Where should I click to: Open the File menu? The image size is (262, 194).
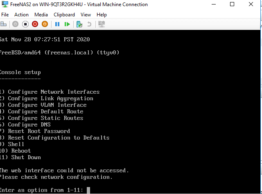(5, 15)
